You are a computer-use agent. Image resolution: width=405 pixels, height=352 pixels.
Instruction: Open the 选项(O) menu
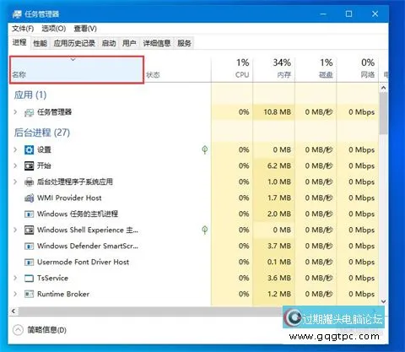pos(54,29)
